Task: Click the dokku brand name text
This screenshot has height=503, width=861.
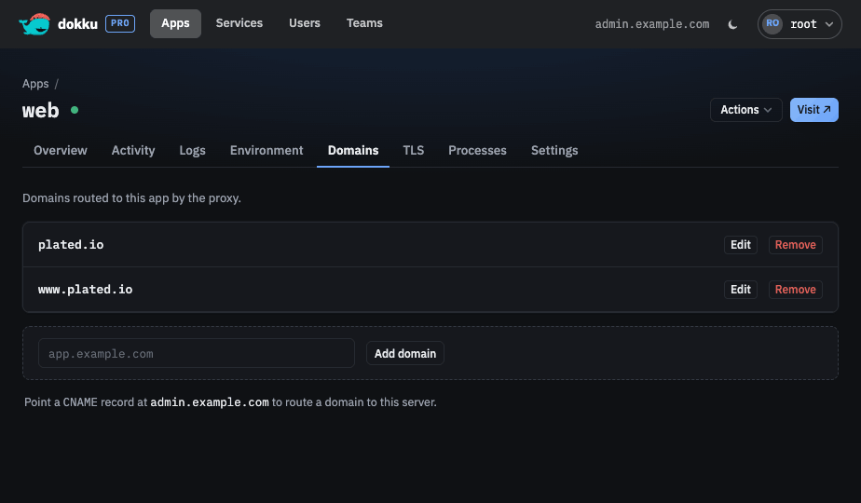Action: [x=77, y=24]
